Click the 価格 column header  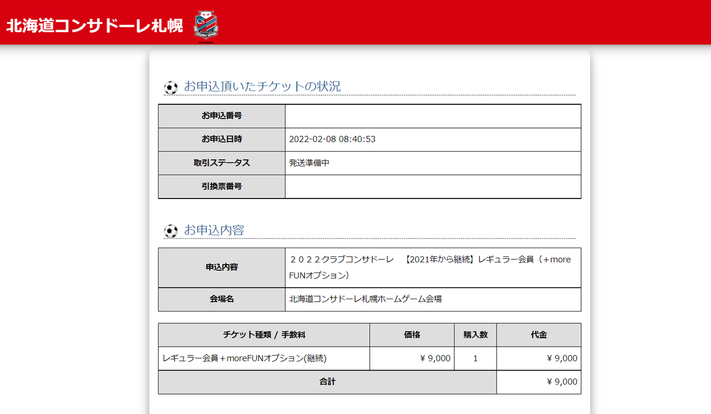[x=412, y=335]
